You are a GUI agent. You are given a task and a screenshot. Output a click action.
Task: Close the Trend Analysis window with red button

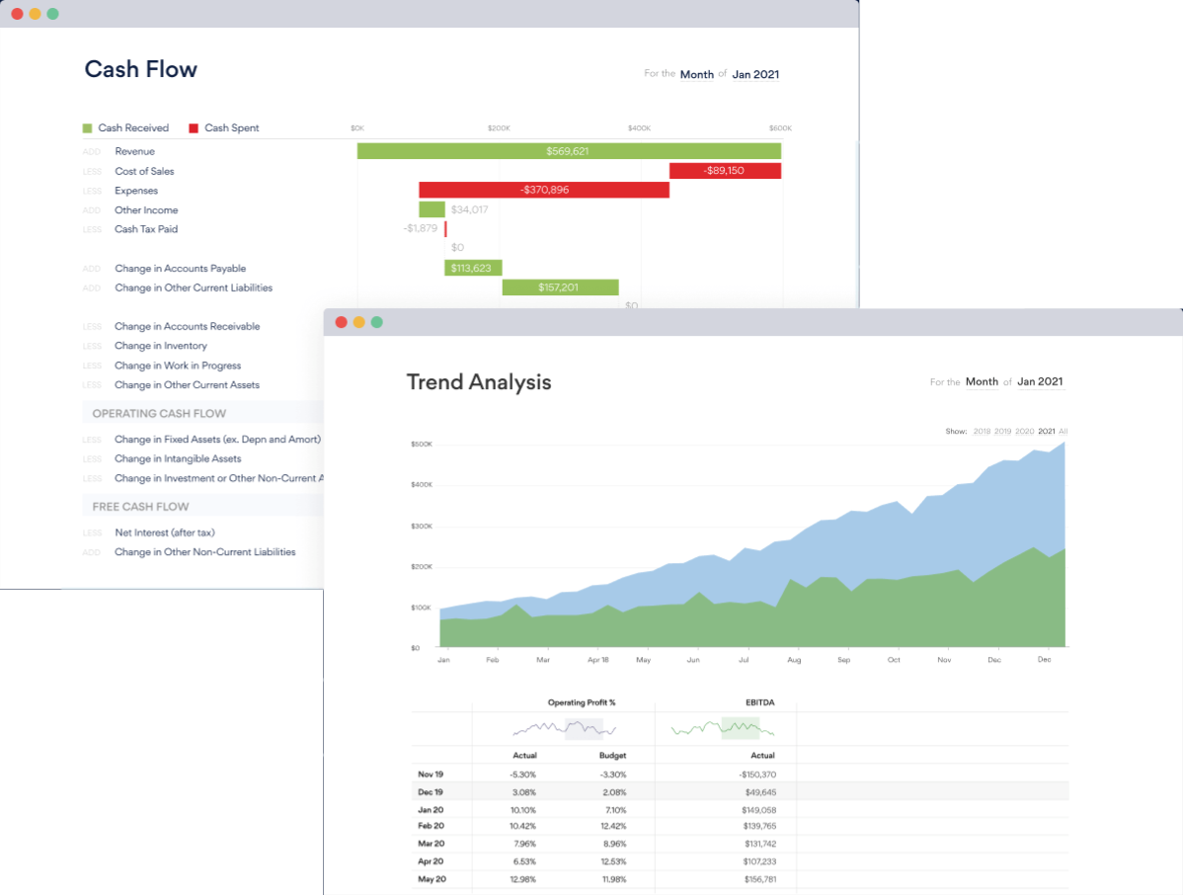pyautogui.click(x=342, y=322)
